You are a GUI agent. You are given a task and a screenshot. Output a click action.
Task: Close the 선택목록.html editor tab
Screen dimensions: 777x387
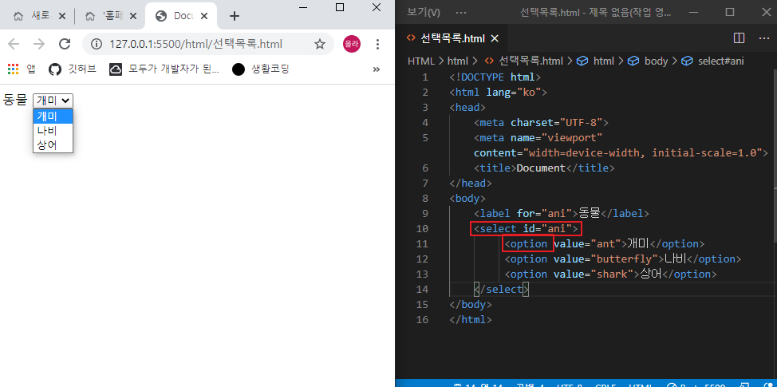pyautogui.click(x=494, y=38)
